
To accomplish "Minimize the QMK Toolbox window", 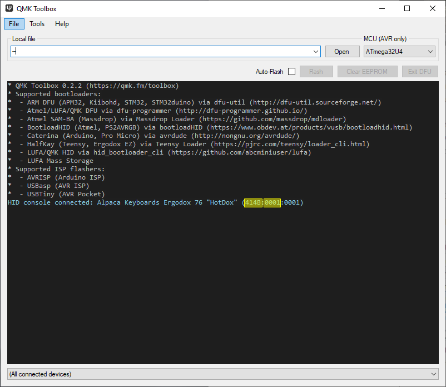I will (382, 8).
